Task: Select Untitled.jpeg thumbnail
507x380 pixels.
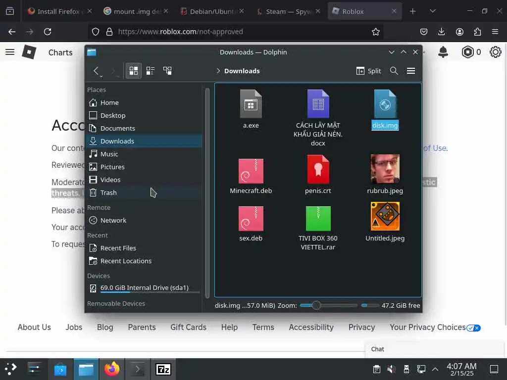Action: (x=385, y=217)
